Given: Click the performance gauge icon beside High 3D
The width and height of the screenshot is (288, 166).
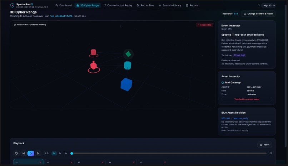Looking at the screenshot, I should coord(259,5).
